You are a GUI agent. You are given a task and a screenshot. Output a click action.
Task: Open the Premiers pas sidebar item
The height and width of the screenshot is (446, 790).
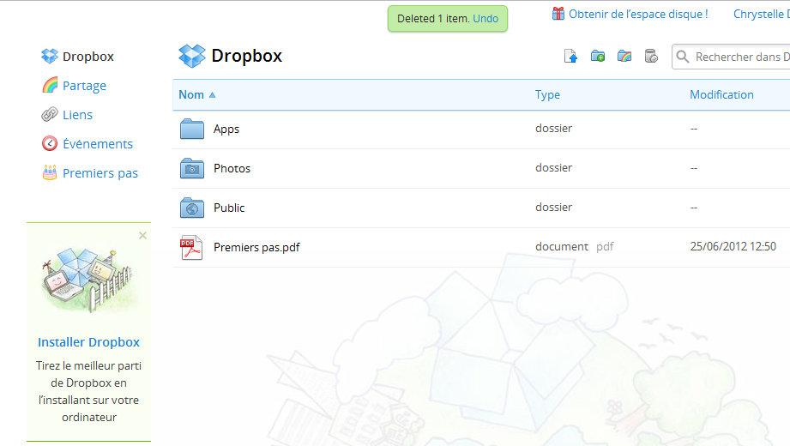pos(100,173)
